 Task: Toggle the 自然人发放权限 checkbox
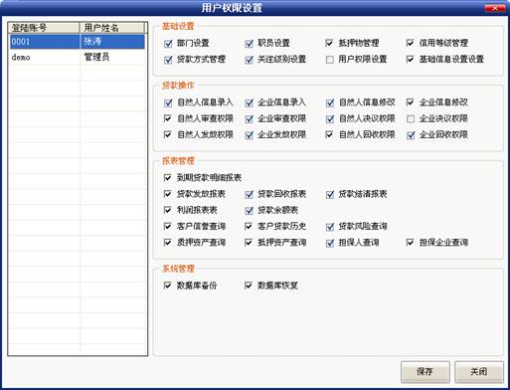[x=168, y=134]
